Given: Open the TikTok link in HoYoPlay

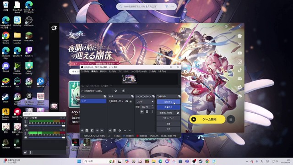Looking at the screenshot, I should (240, 70).
